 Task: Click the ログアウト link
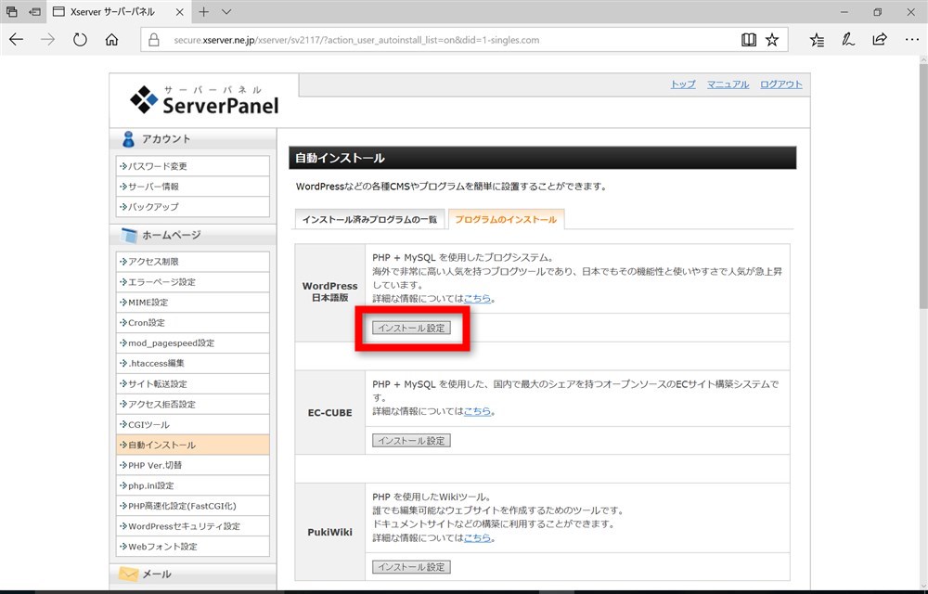click(780, 84)
